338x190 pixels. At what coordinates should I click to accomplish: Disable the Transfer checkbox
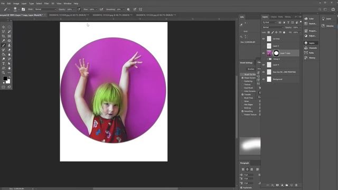242,94
